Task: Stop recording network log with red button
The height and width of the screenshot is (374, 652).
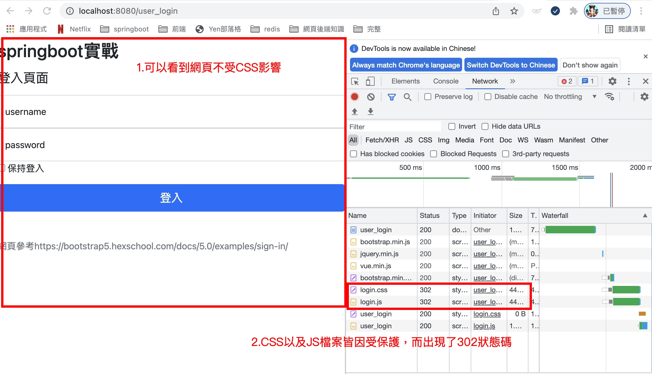Action: [355, 97]
